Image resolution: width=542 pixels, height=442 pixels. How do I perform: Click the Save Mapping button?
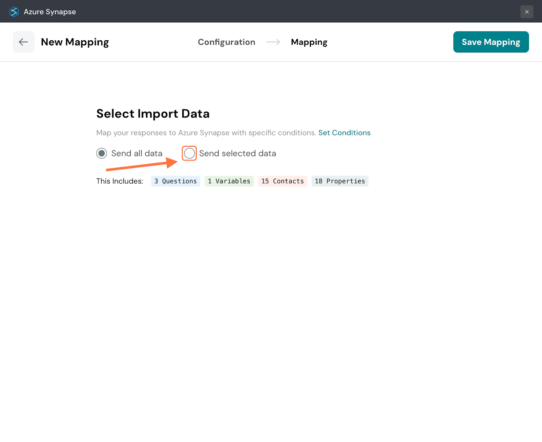pyautogui.click(x=491, y=42)
